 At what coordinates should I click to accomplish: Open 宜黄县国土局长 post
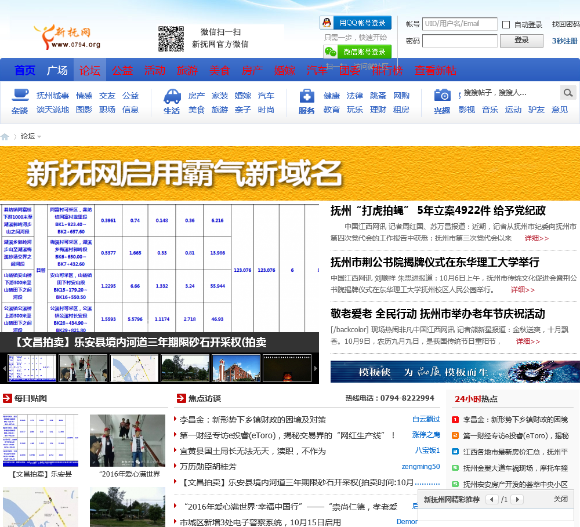[253, 451]
